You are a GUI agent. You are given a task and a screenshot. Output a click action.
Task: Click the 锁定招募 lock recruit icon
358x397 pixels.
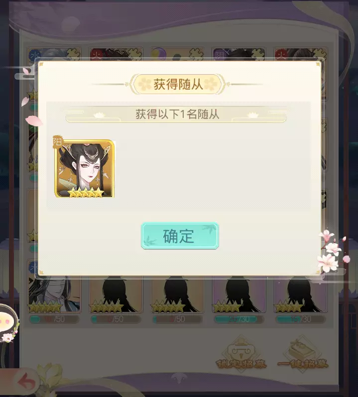(241, 354)
